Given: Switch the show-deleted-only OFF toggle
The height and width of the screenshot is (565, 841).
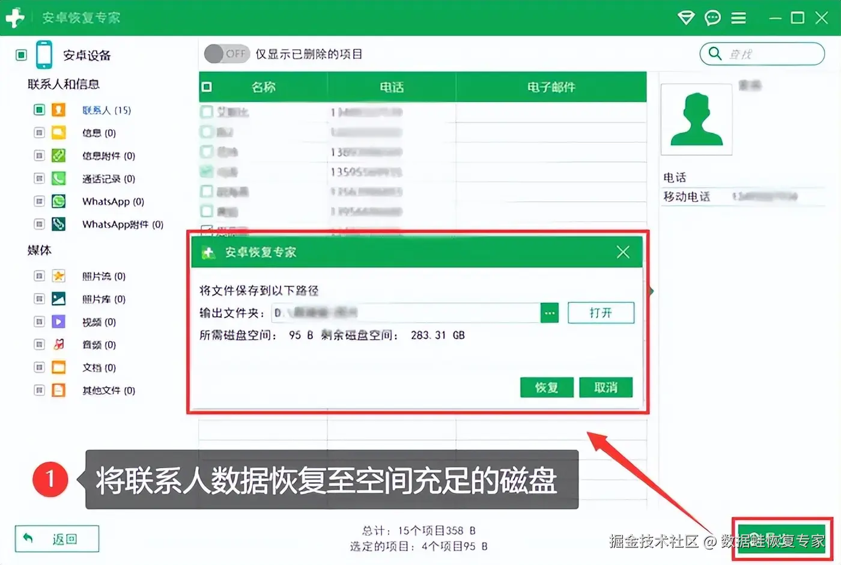Looking at the screenshot, I should click(x=226, y=53).
